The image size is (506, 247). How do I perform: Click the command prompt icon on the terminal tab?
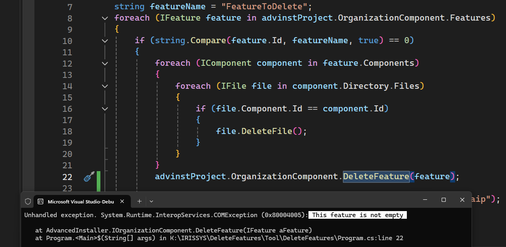point(40,201)
